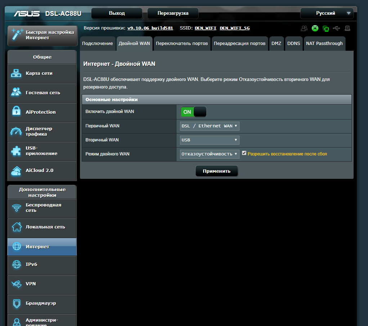
Task: Click the local network house icon
Action: pos(17,227)
